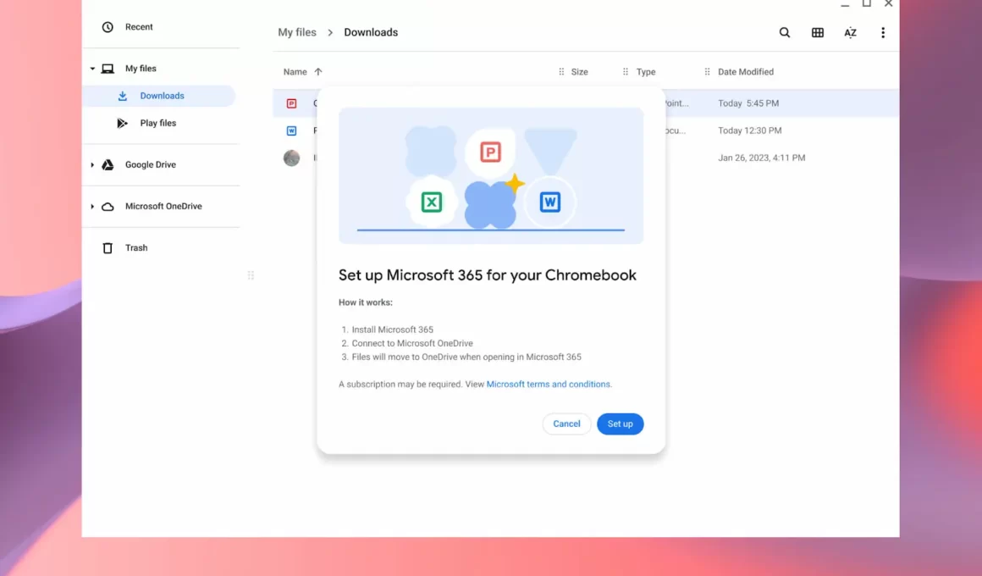
Task: Go to My files breadcrumb
Action: point(297,32)
